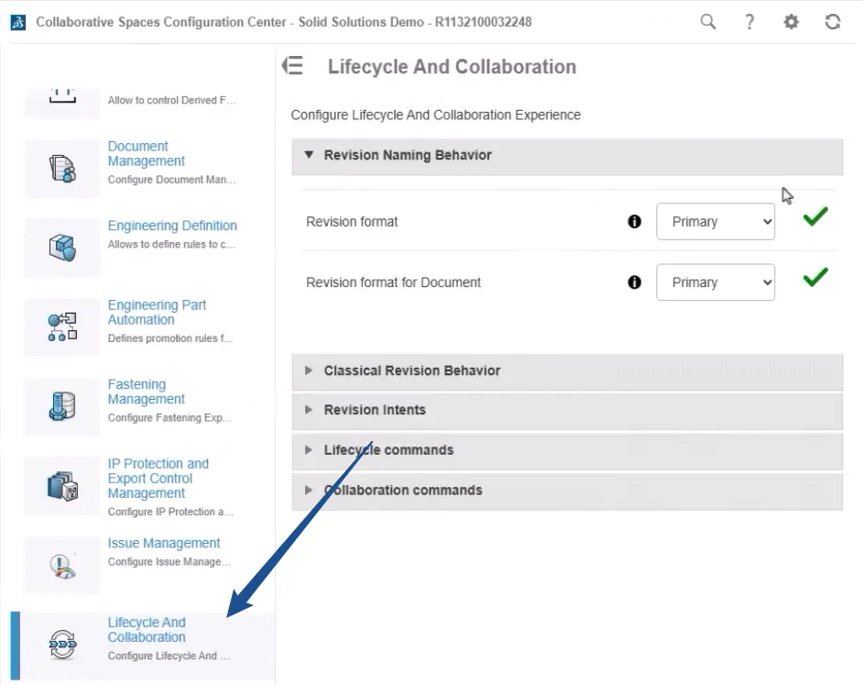Click 'Configure IP Protection a…' description
This screenshot has width=864, height=685.
(x=170, y=513)
